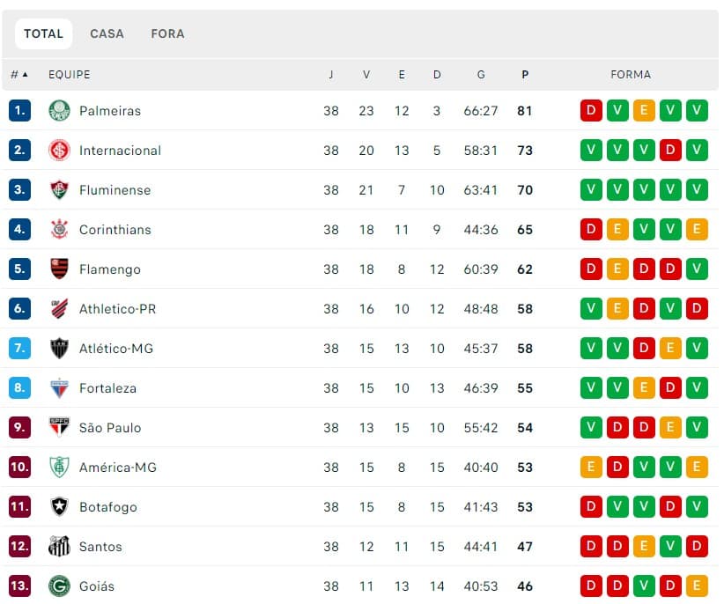Select the Flamengo team crest

coord(59,269)
